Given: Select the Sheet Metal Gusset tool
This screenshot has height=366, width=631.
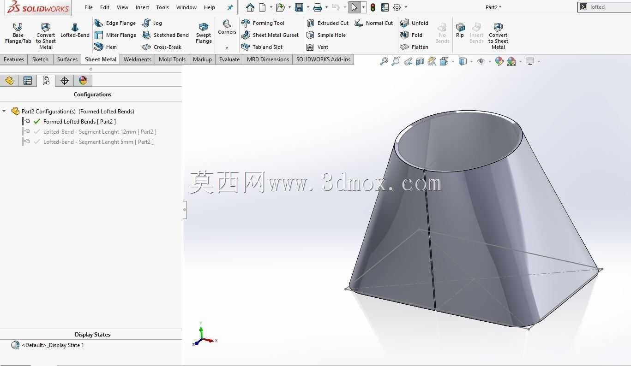Looking at the screenshot, I should (x=270, y=35).
